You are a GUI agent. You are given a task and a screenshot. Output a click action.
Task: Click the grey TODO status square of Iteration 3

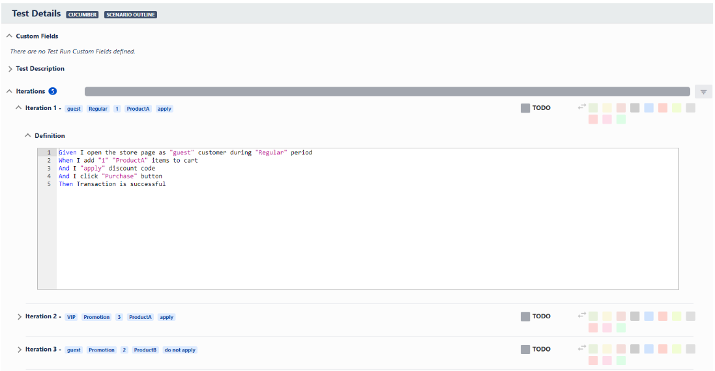525,349
